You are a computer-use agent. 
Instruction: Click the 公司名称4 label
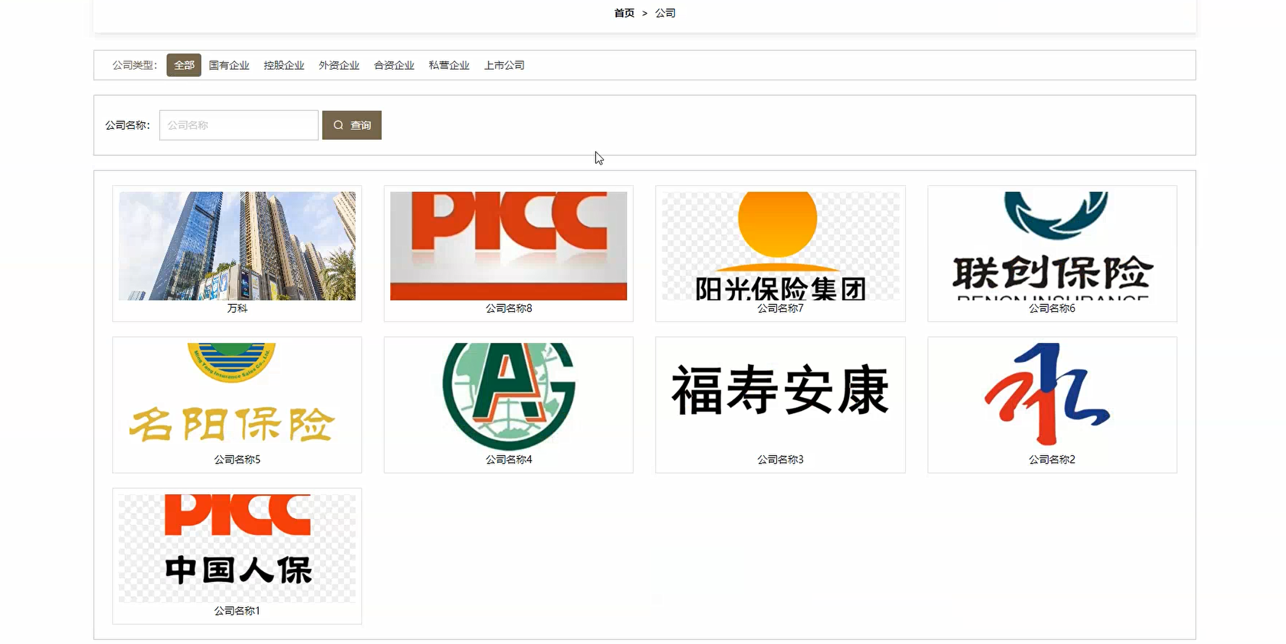[508, 459]
